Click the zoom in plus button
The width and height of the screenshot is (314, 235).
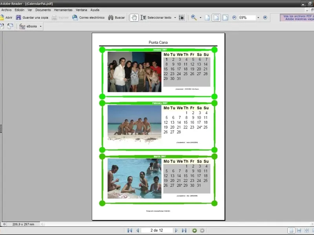[x=265, y=18]
